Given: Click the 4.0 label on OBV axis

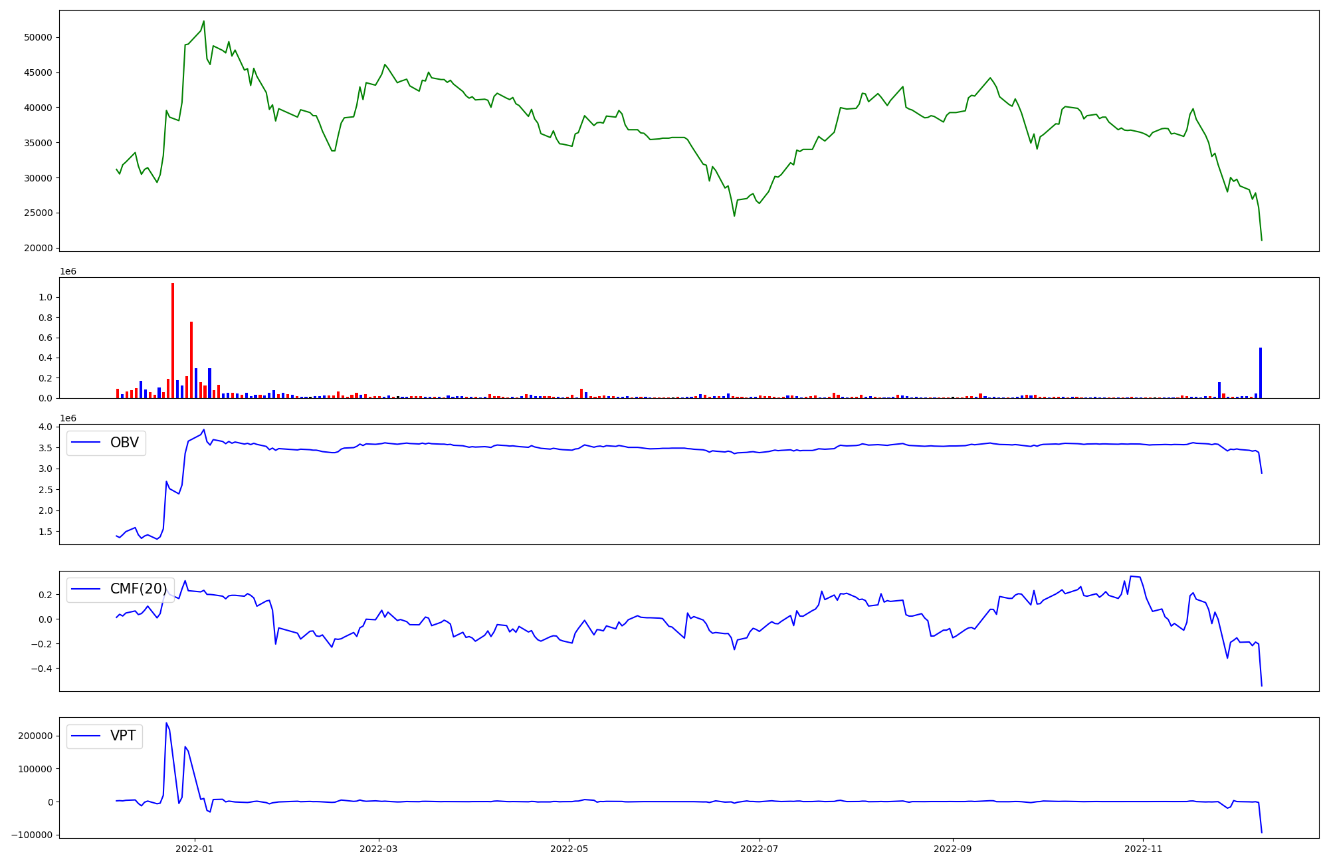Looking at the screenshot, I should [46, 427].
